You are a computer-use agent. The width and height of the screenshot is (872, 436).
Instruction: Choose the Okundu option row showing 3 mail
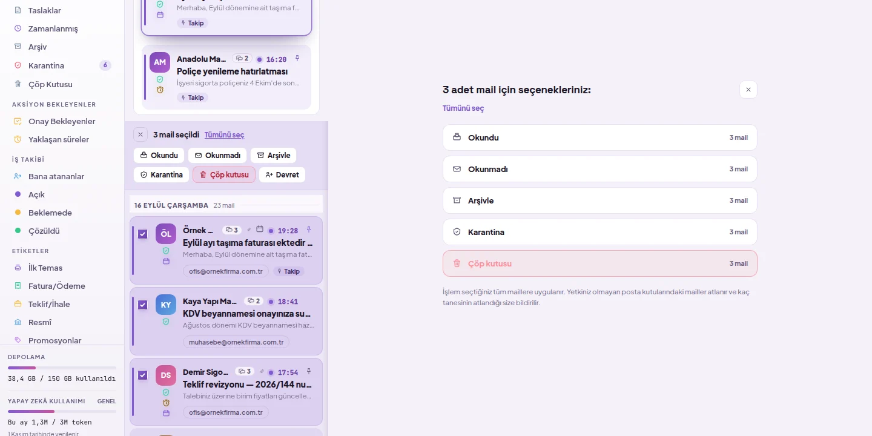click(600, 137)
